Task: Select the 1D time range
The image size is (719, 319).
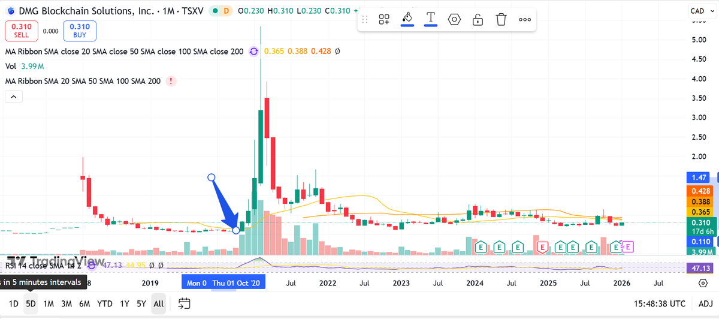Action: click(14, 304)
